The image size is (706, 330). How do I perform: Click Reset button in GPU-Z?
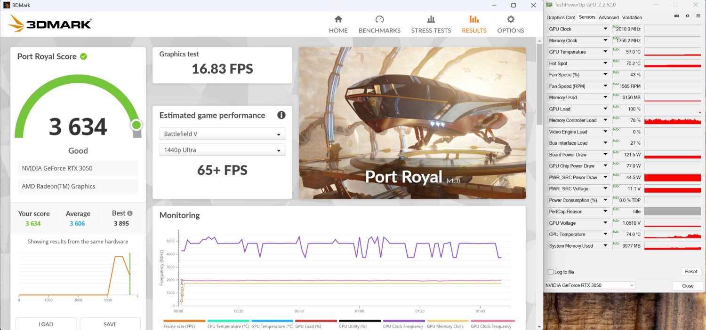[x=691, y=271]
